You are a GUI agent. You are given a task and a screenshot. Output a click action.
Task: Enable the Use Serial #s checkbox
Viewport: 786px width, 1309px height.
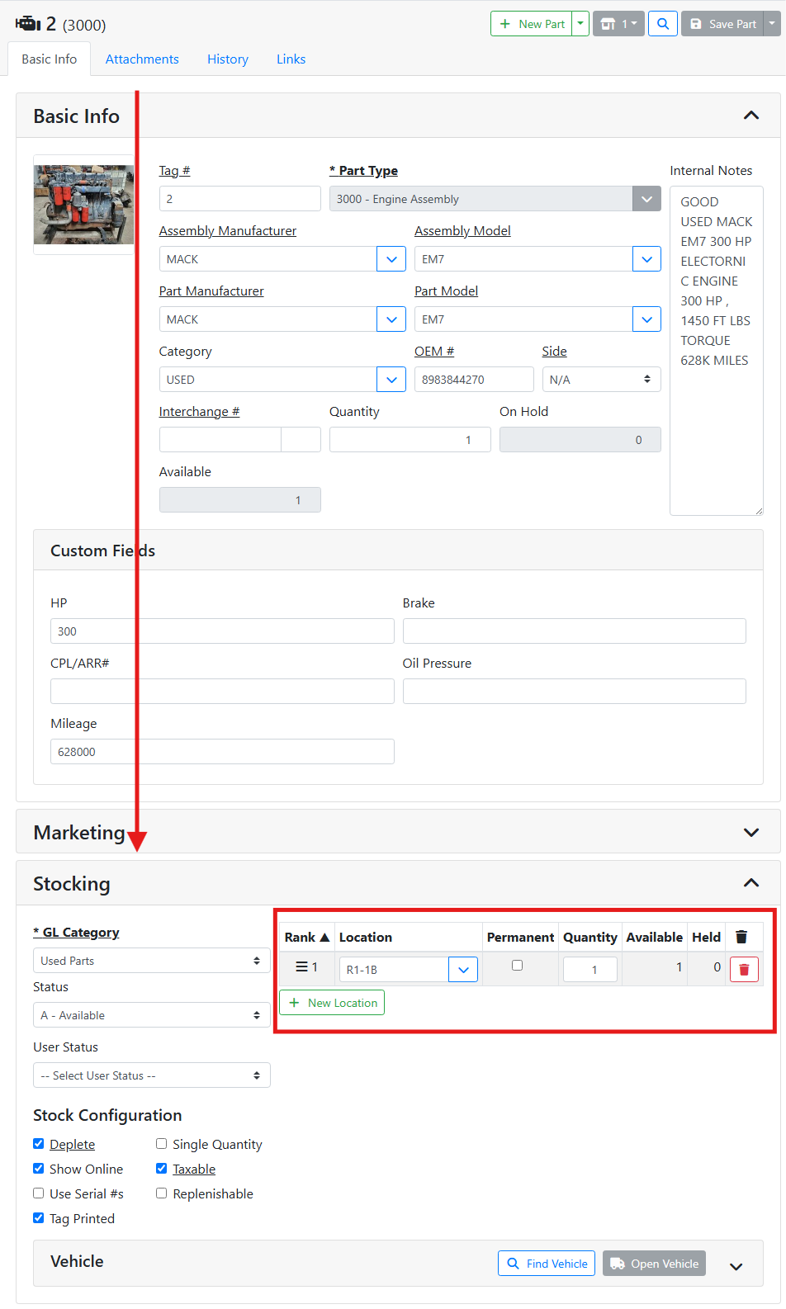tap(39, 1193)
